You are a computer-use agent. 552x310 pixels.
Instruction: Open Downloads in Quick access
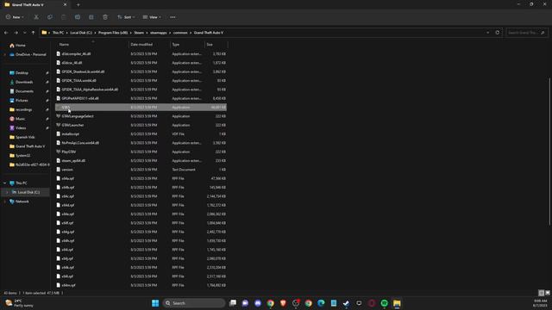[24, 82]
